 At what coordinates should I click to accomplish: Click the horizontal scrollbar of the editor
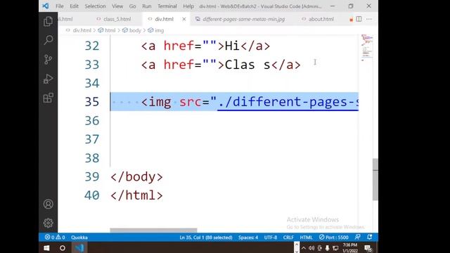pos(153,230)
